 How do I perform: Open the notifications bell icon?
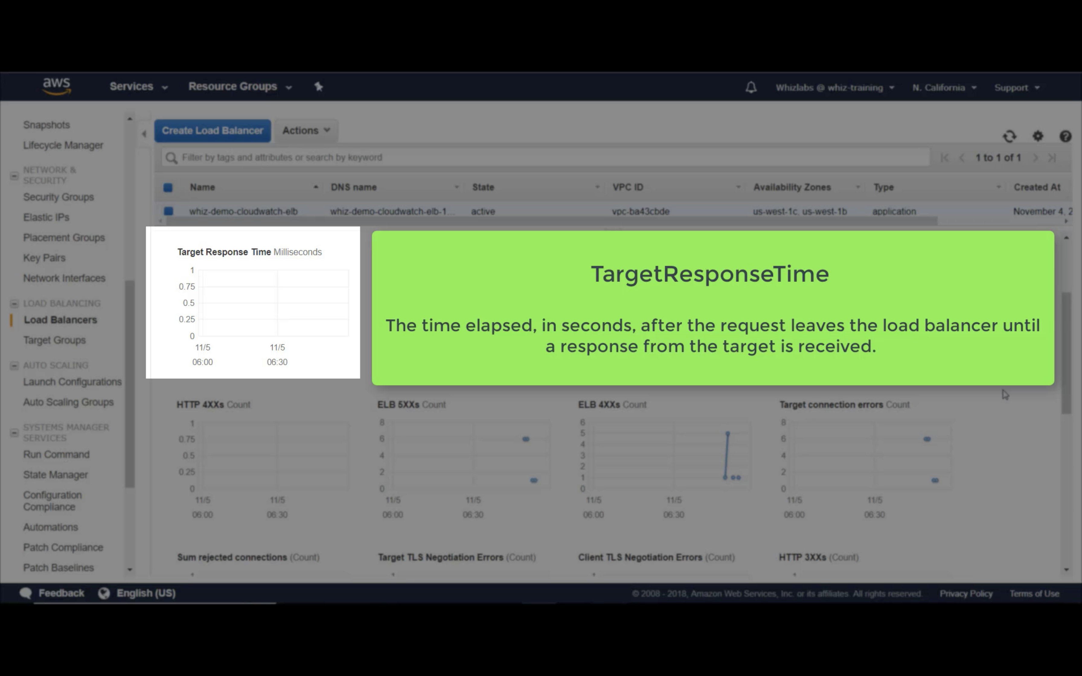click(x=751, y=87)
